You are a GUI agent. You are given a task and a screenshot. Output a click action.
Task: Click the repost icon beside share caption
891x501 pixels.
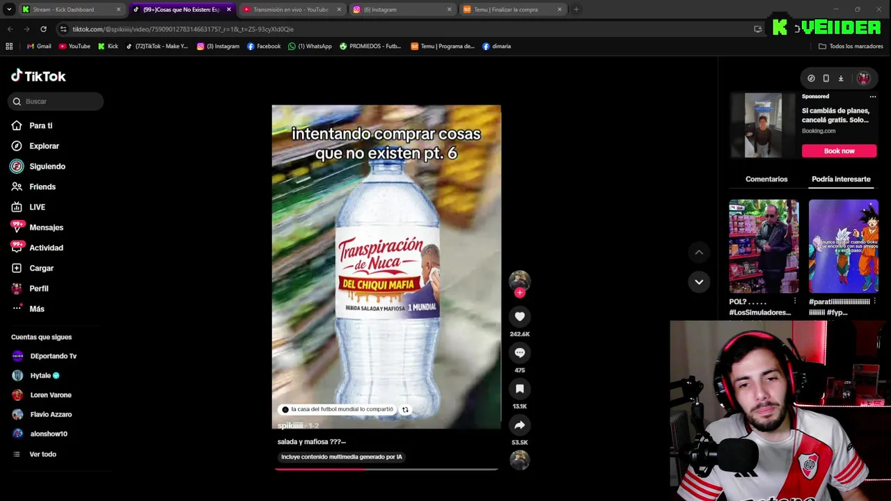[405, 410]
